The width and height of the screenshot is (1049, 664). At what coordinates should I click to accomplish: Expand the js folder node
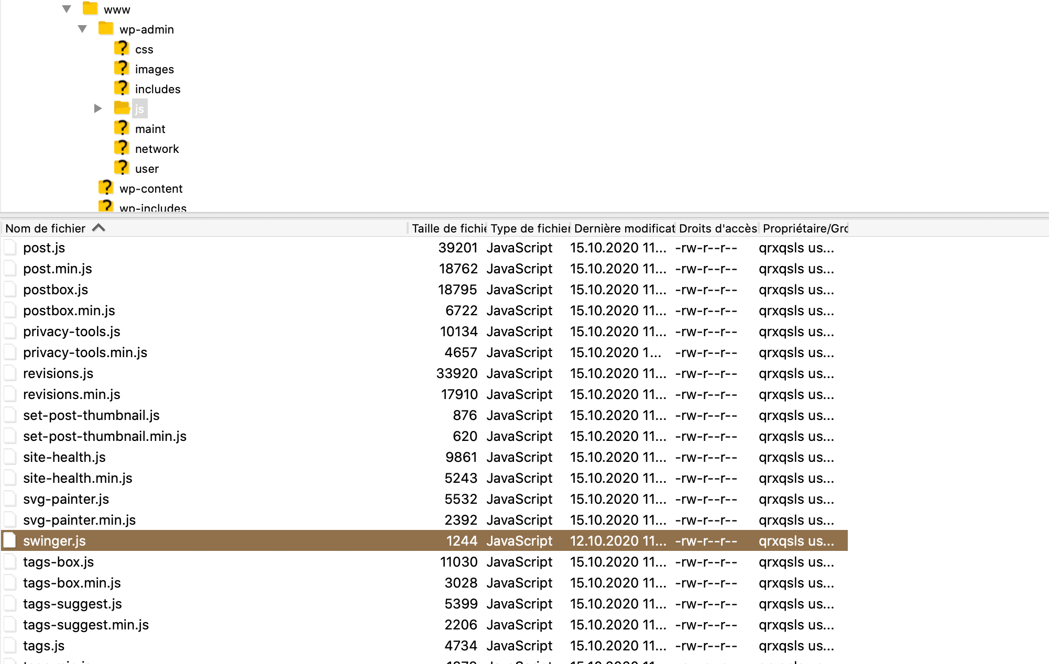[98, 108]
